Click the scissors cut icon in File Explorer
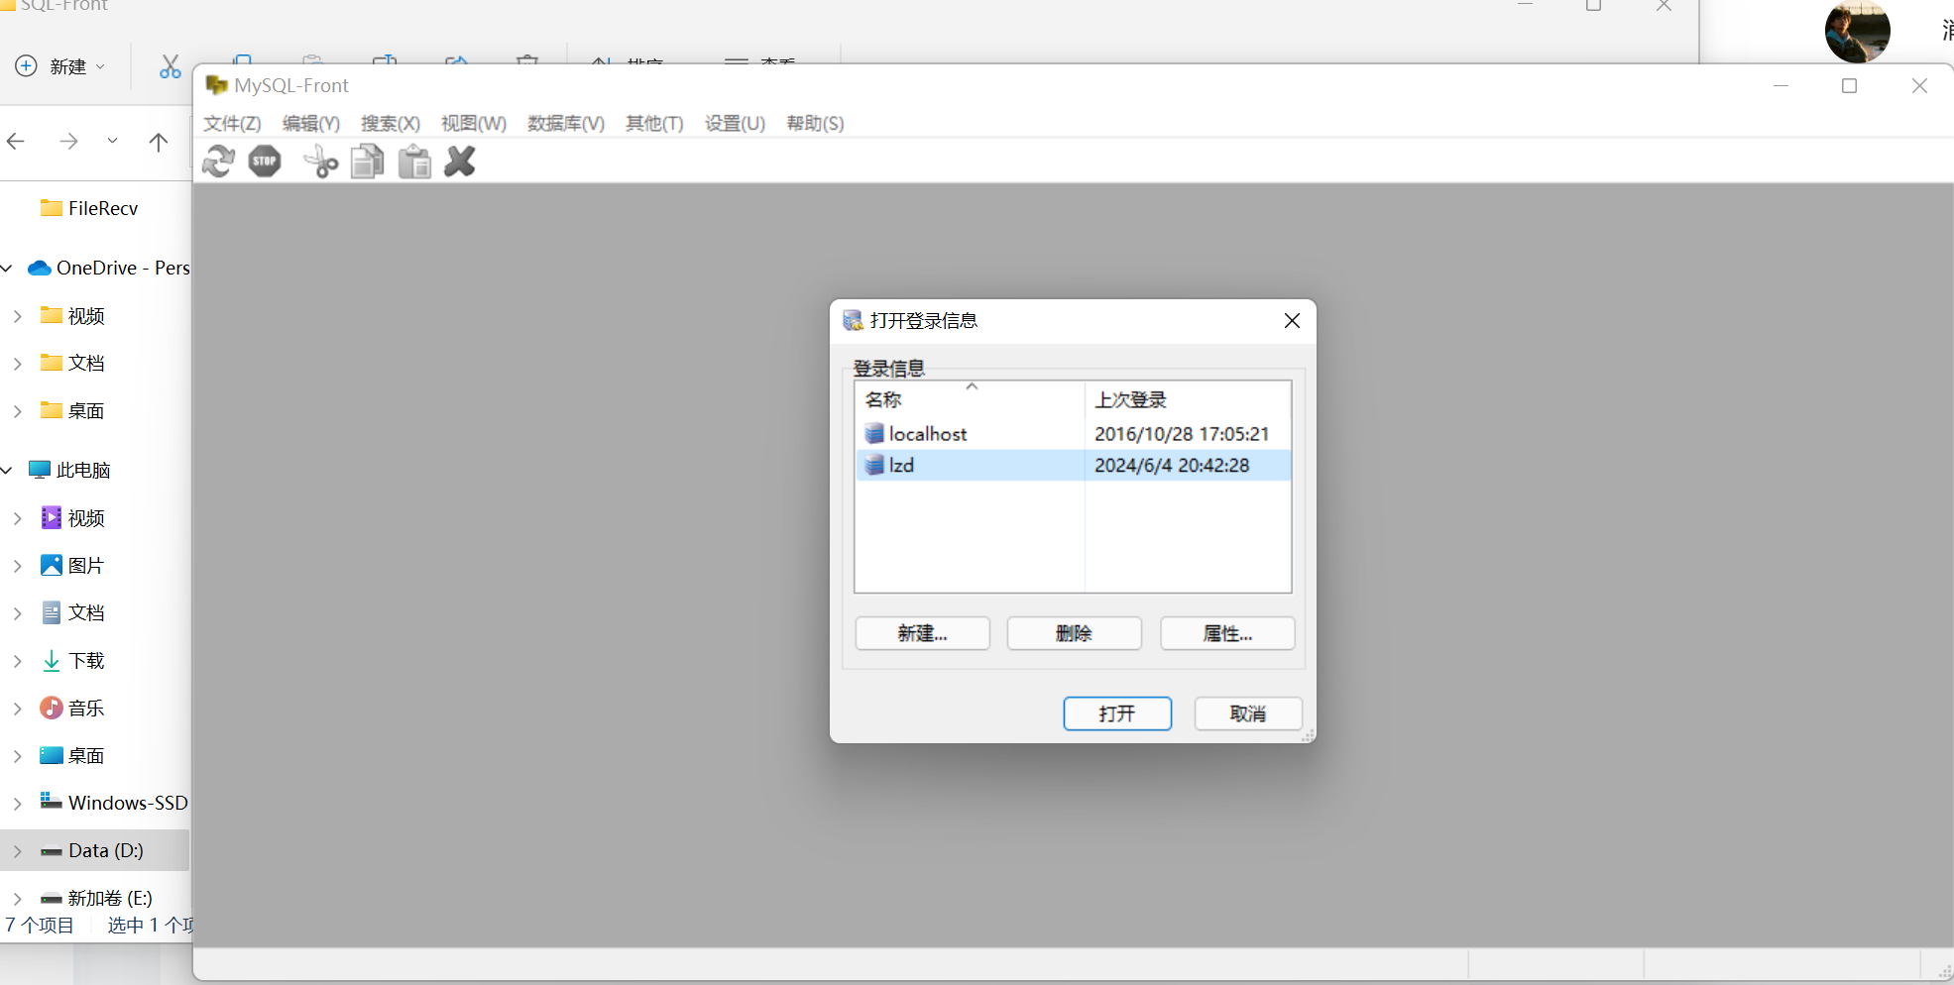1954x985 pixels. point(170,66)
